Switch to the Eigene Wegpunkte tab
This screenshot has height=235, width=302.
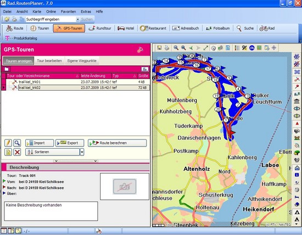(82, 61)
